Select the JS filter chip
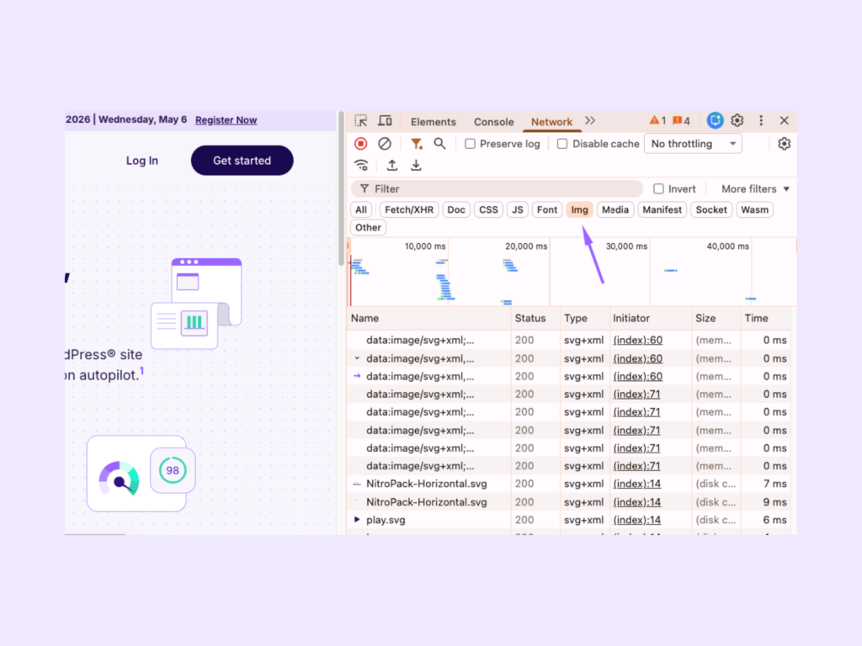 click(518, 209)
